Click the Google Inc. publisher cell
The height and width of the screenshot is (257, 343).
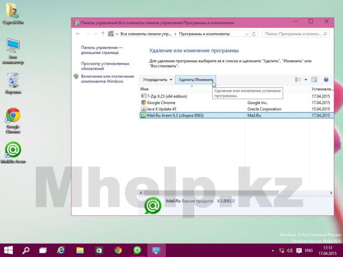tap(257, 102)
